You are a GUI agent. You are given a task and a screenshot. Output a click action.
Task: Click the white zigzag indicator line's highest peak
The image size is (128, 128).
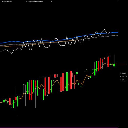pos(104,29)
